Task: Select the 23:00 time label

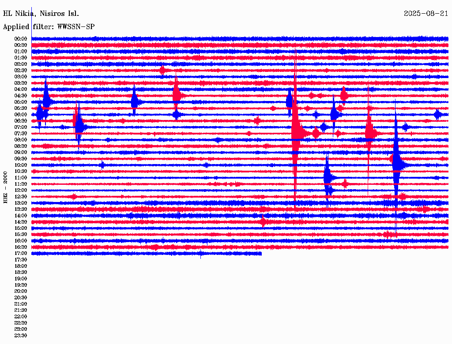Action: 21,329
